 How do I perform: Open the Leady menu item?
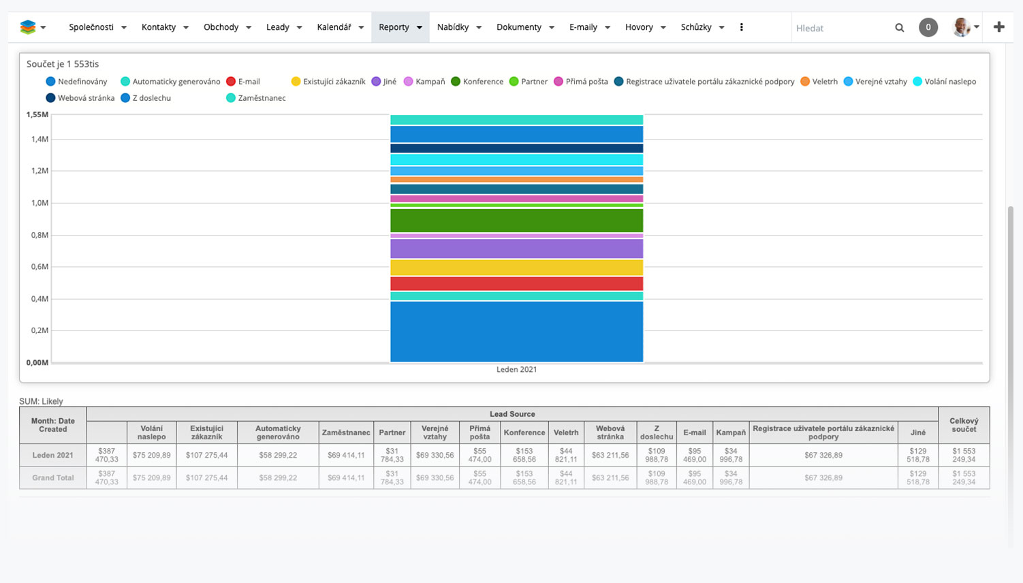coord(277,27)
